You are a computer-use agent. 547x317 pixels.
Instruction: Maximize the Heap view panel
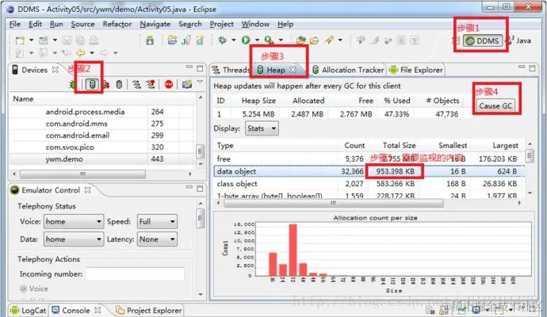pyautogui.click(x=532, y=68)
